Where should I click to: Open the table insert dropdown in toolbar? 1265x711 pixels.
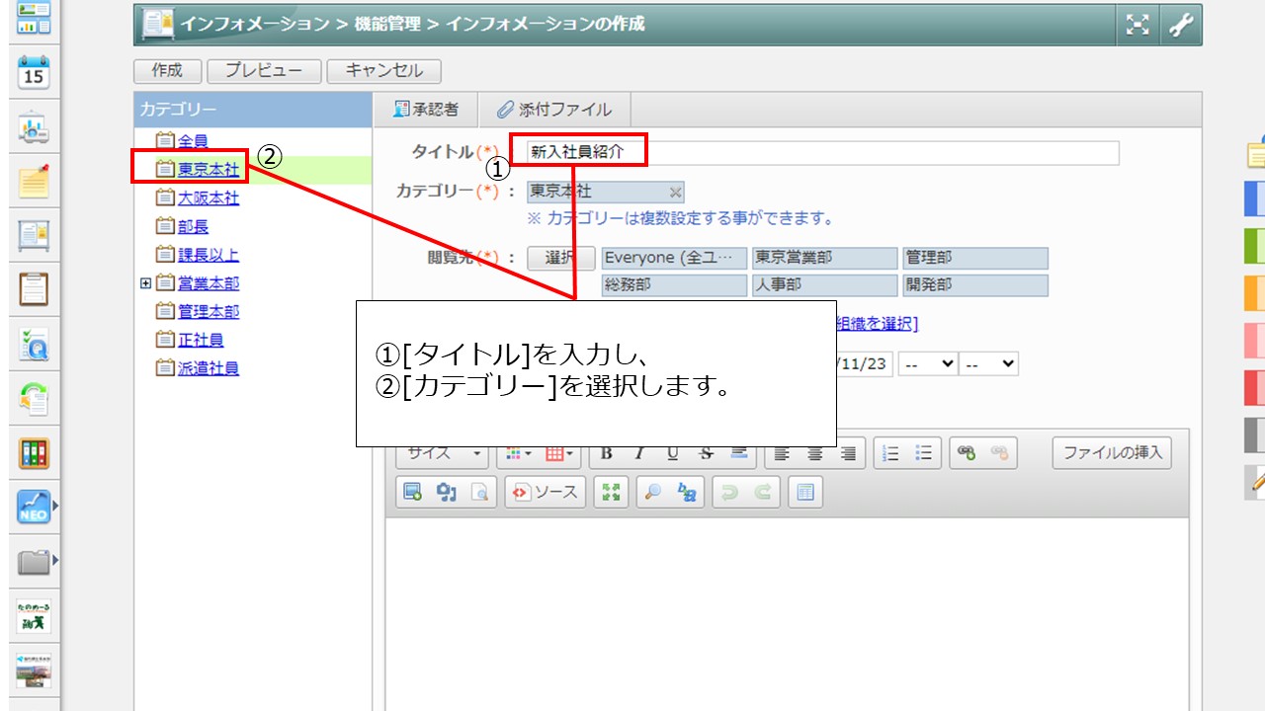[x=560, y=453]
